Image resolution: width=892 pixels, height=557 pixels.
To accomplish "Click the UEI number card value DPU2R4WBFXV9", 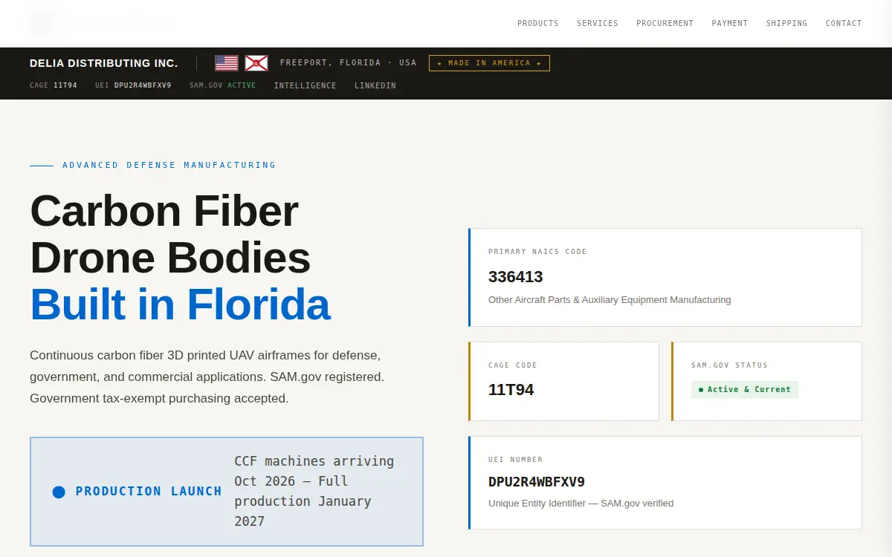I will tap(537, 482).
